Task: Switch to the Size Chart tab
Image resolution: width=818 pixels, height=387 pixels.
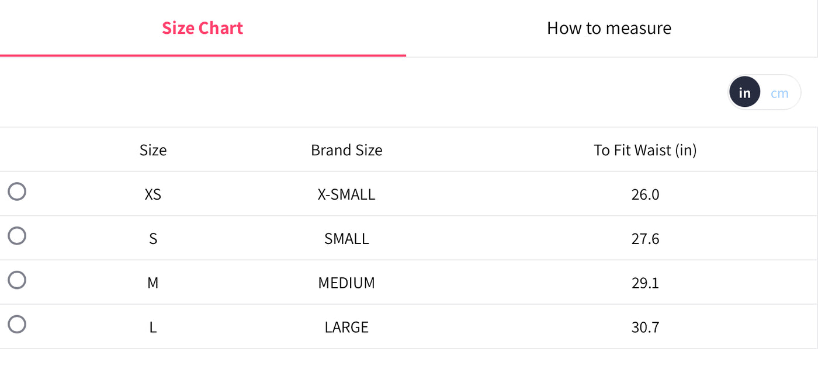Action: (x=202, y=28)
